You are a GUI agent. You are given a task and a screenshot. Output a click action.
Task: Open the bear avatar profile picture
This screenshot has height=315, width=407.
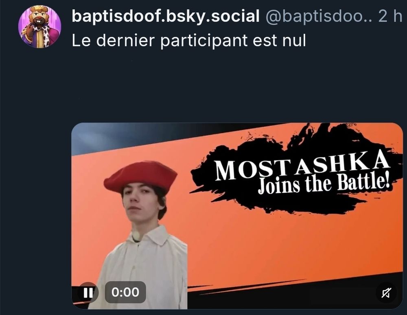tap(40, 27)
